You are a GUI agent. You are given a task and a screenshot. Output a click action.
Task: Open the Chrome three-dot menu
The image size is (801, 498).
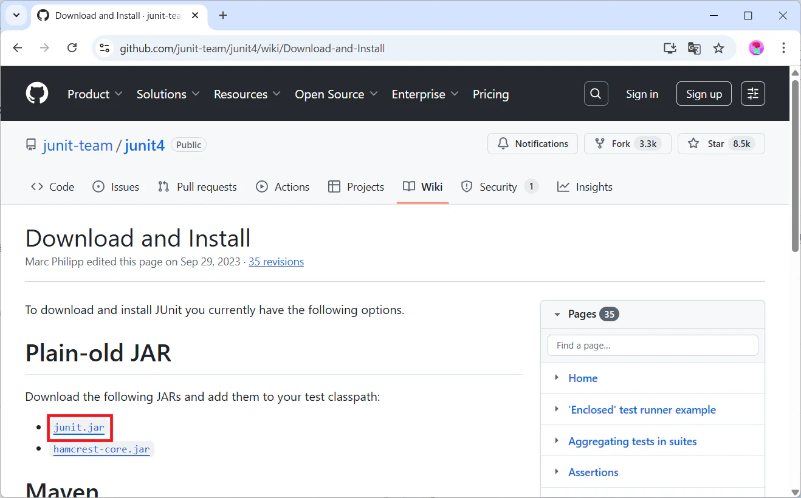click(x=783, y=48)
